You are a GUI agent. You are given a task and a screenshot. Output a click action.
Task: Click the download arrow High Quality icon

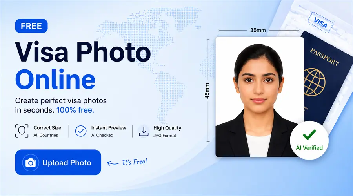coord(144,131)
